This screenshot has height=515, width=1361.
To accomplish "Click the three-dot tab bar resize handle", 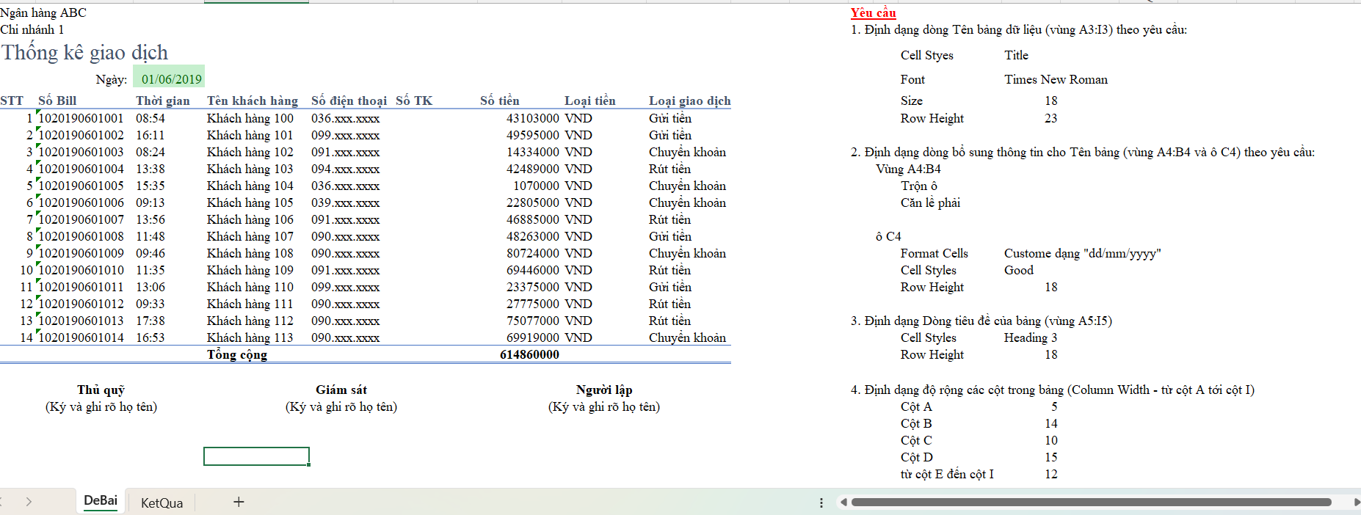I will click(821, 503).
